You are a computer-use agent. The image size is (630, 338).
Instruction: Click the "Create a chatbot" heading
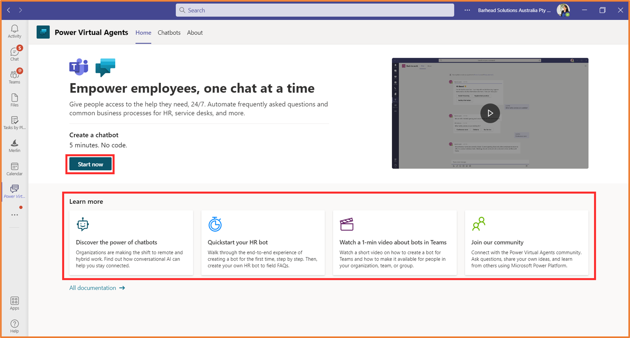(94, 135)
